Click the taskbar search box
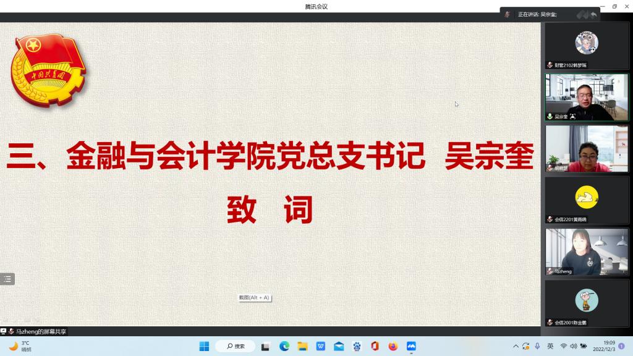This screenshot has width=633, height=356. [236, 346]
